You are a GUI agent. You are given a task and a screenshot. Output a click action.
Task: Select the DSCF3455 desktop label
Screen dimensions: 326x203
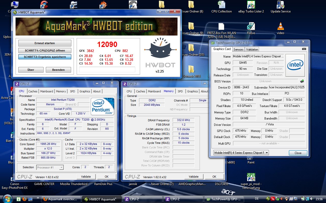(221, 184)
